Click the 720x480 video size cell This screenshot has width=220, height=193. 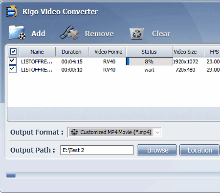pos(185,70)
